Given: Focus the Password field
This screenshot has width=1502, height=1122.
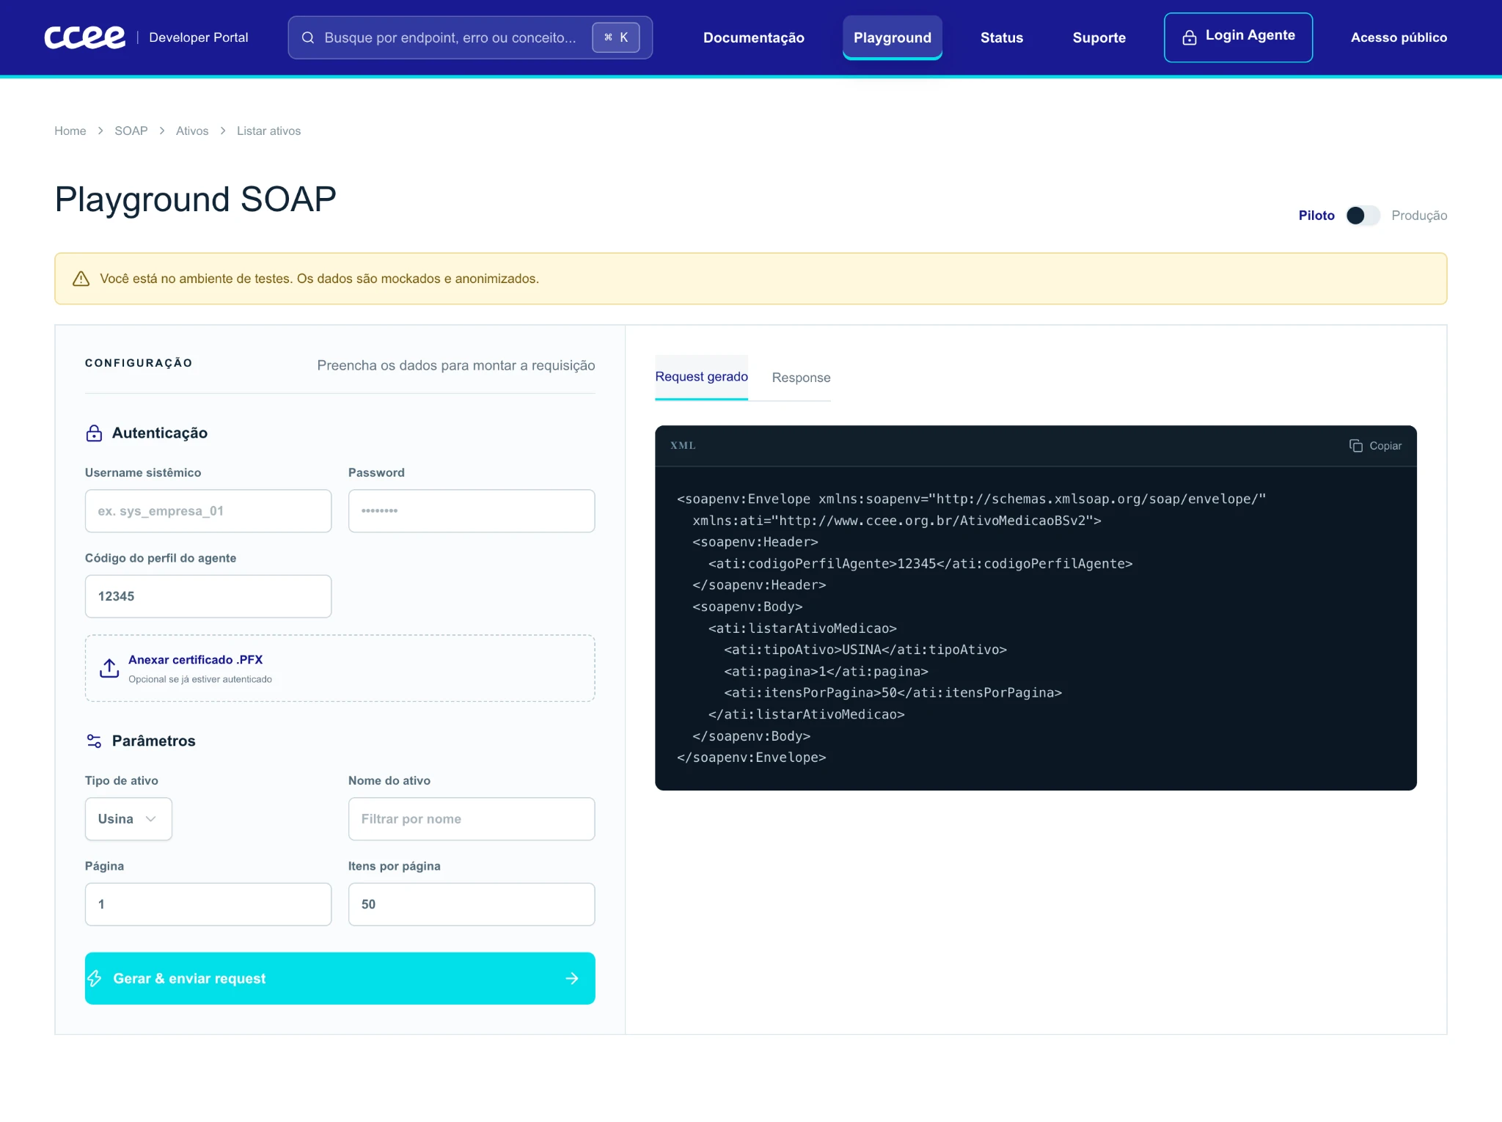Looking at the screenshot, I should (472, 511).
